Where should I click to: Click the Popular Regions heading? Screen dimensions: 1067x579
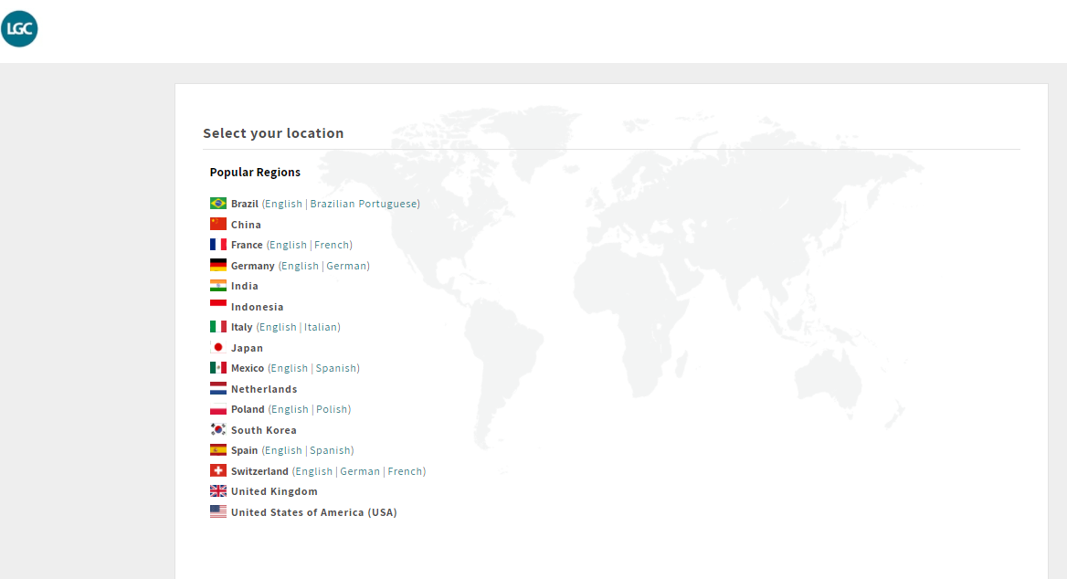point(255,172)
